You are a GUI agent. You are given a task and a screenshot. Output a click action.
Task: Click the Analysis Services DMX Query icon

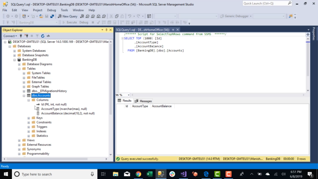tap(93, 16)
